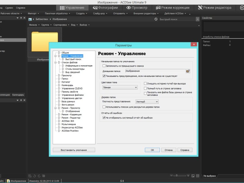244x183 pixels.
Task: Enable Запоминать из предыдущего сеанса checkbox
Action: coord(104,66)
